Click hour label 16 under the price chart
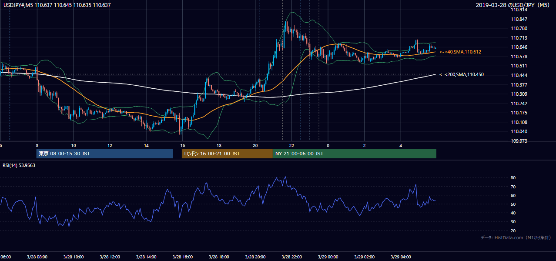This screenshot has height=261, width=556. coord(183,146)
